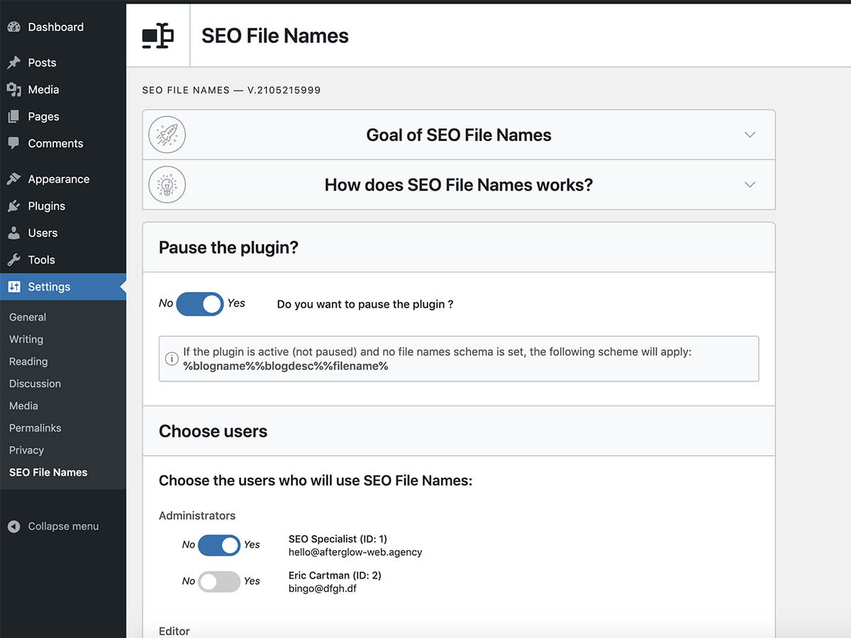The image size is (851, 638).
Task: Click the Collapse menu arrow icon
Action: [13, 527]
